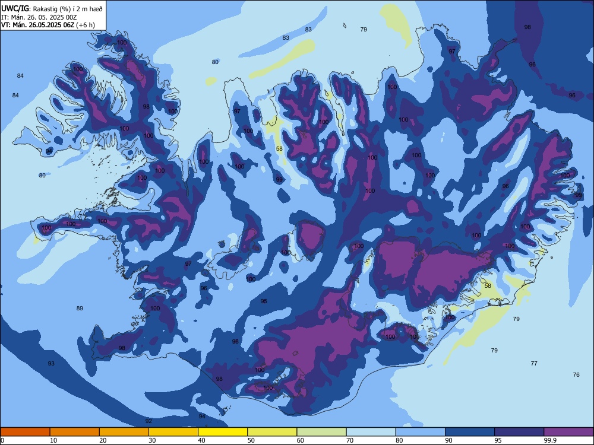The image size is (594, 445).
Task: Click the 'IT: Mán. 26. 05. 2025 00Z' line
Action: tap(39, 17)
